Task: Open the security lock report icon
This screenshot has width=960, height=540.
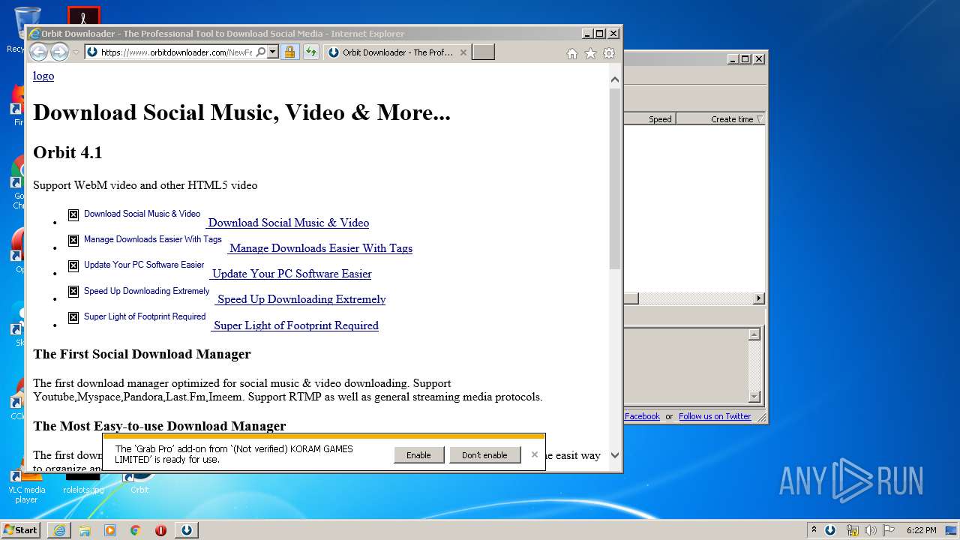Action: tap(289, 52)
